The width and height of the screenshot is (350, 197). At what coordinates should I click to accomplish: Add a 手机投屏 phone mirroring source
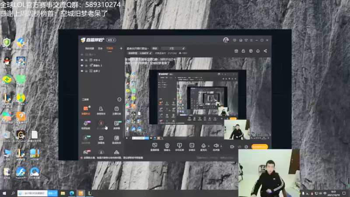click(x=179, y=147)
